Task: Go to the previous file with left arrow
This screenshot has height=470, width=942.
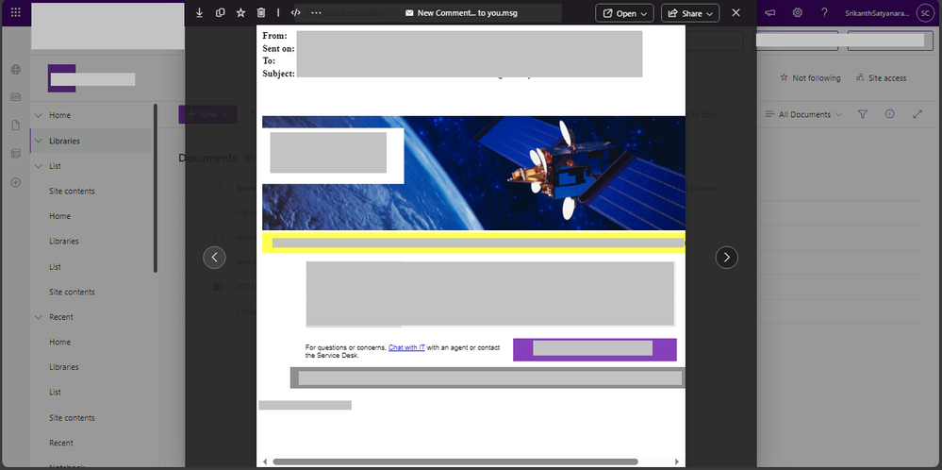Action: (x=214, y=258)
